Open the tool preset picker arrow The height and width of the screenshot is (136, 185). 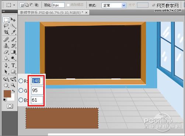(x=14, y=5)
